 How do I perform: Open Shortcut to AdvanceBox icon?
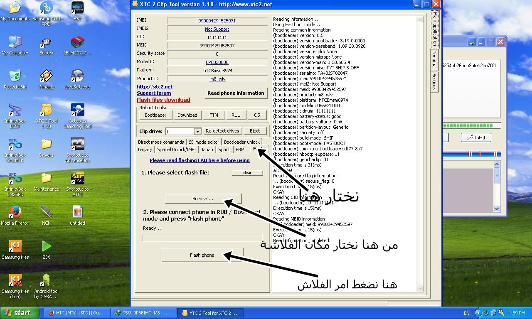(78, 150)
